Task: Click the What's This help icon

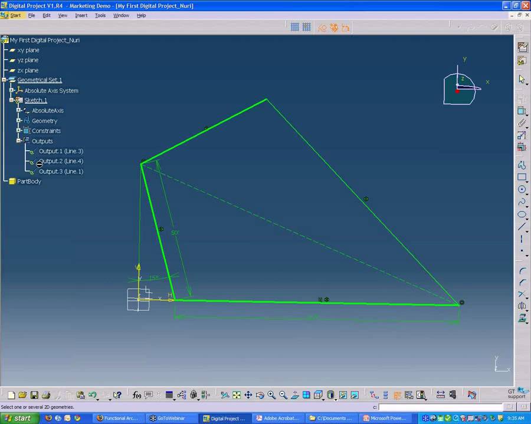Action: click(117, 395)
